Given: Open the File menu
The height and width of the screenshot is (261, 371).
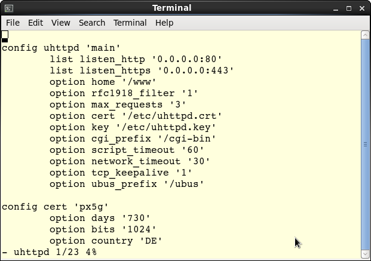Looking at the screenshot, I should [x=13, y=23].
